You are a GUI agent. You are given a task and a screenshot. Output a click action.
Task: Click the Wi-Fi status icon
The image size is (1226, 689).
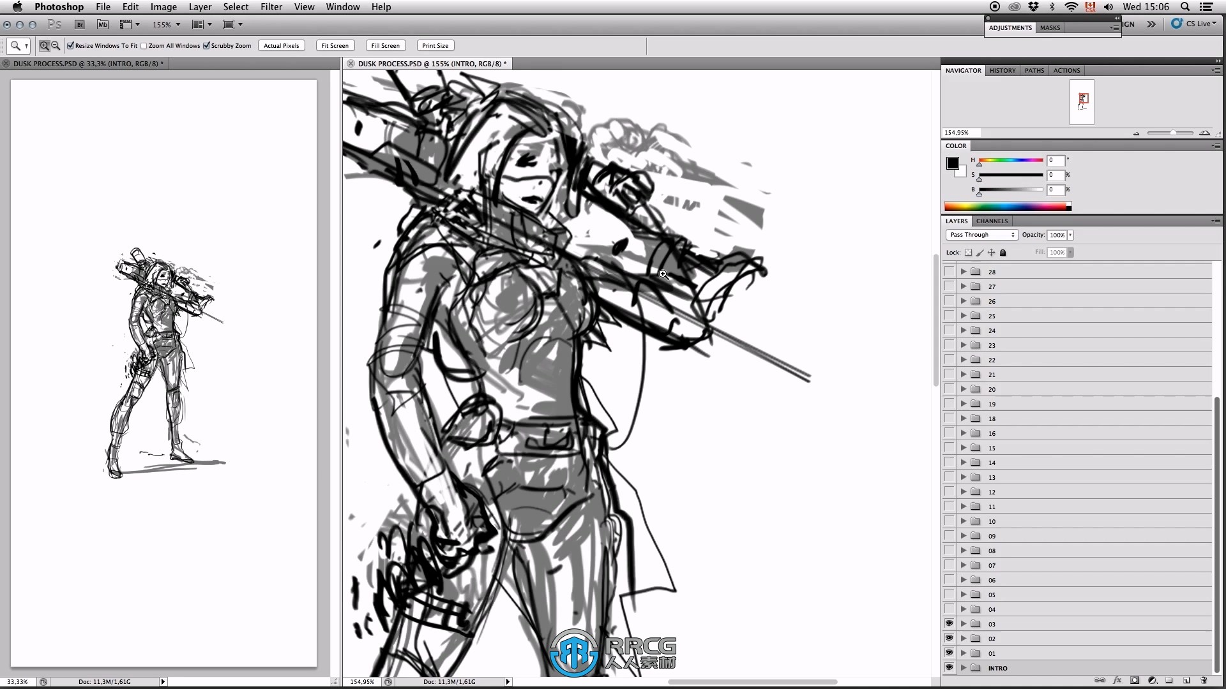point(1071,7)
